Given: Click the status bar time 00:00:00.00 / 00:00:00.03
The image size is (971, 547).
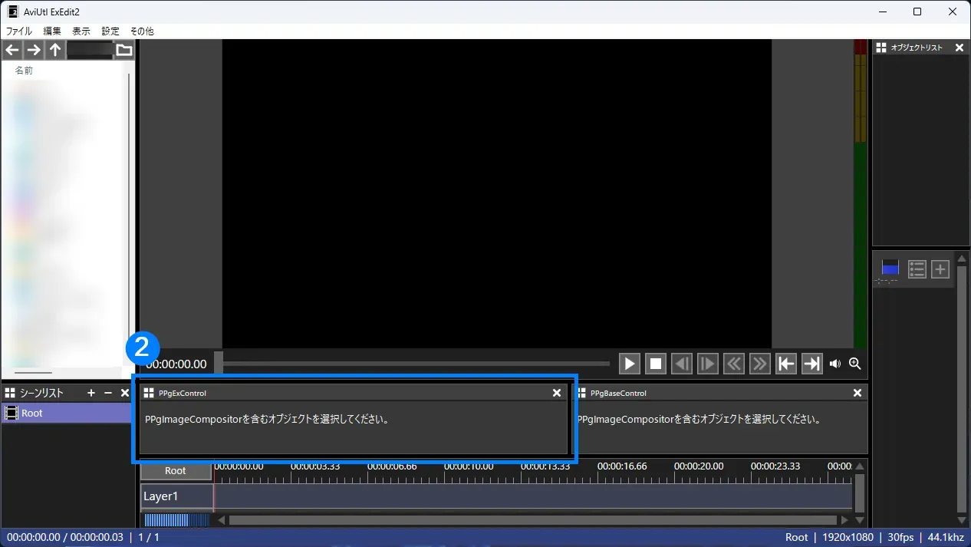Looking at the screenshot, I should pos(65,537).
